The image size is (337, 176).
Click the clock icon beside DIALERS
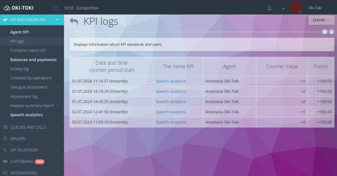(x=4, y=139)
